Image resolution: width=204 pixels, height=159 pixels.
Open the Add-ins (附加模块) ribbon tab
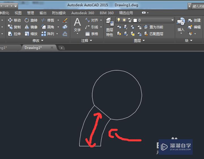coord(59,13)
